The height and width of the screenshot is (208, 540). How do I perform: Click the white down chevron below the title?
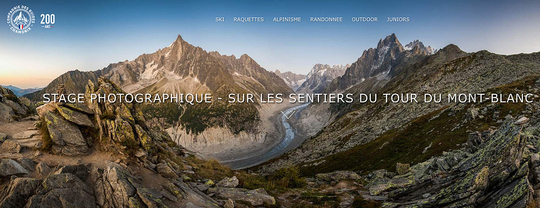pos(288,115)
